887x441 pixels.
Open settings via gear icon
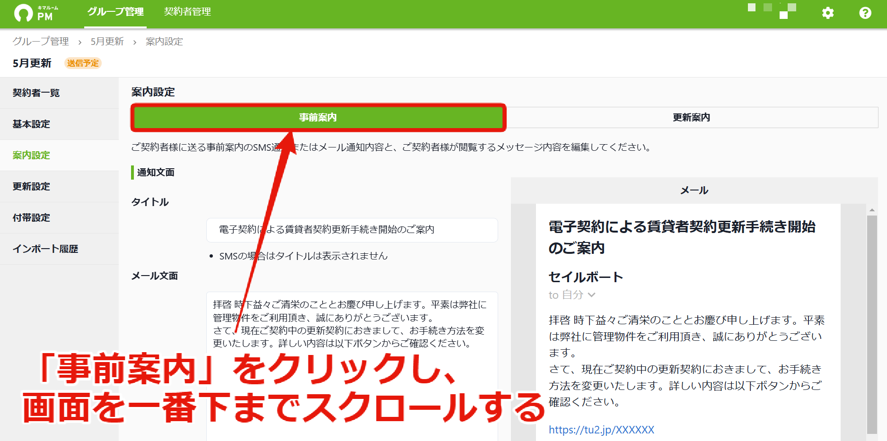pos(827,13)
